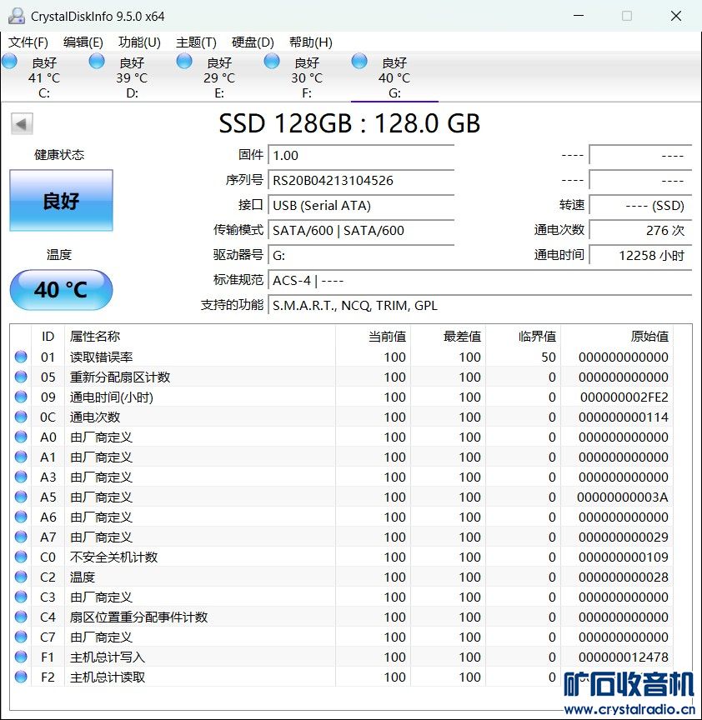Click status orb for attribute 09 通电时间(小时)
Screen dimensions: 702x720
pyautogui.click(x=21, y=397)
